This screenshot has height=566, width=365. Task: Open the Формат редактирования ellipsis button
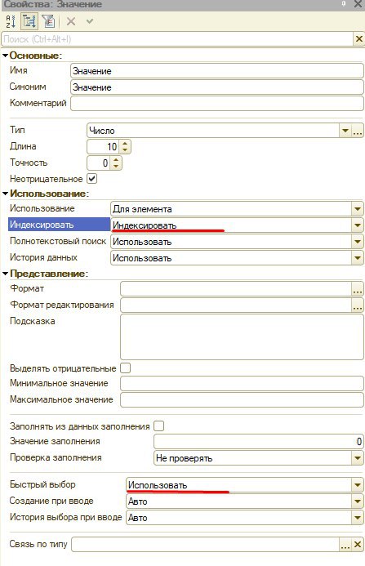[x=358, y=305]
